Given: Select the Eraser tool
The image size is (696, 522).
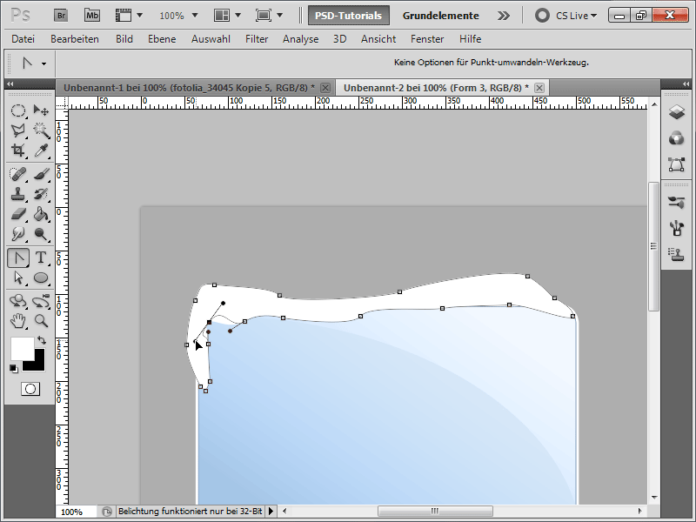Looking at the screenshot, I should (18, 214).
